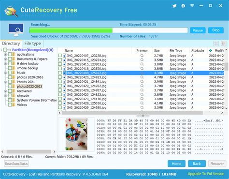This screenshot has width=229, height=179.
Task: Click the Modify column sort arrow
Action: [x=211, y=50]
